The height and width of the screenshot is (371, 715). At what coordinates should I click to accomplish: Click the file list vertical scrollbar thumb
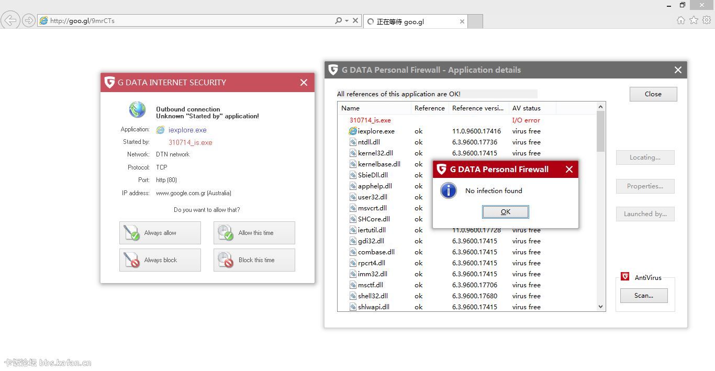coord(600,131)
